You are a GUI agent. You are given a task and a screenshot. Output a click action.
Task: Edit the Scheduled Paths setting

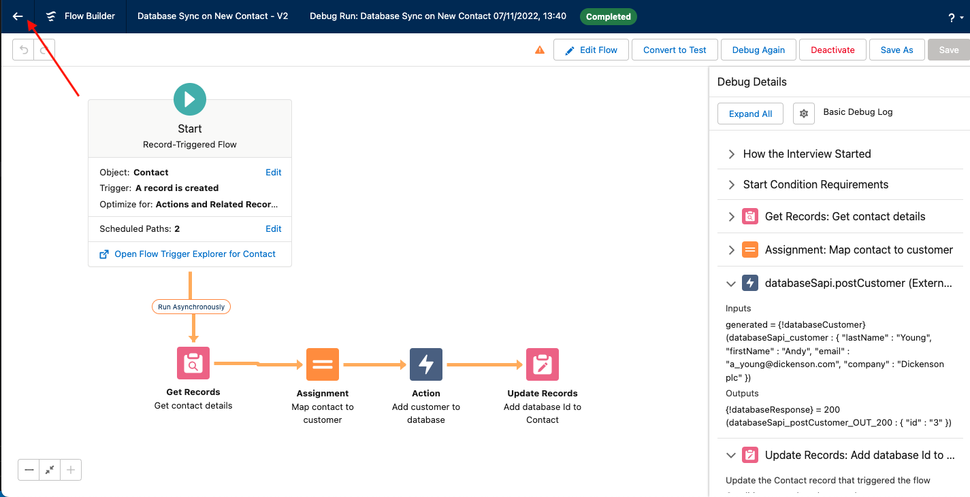click(x=273, y=229)
